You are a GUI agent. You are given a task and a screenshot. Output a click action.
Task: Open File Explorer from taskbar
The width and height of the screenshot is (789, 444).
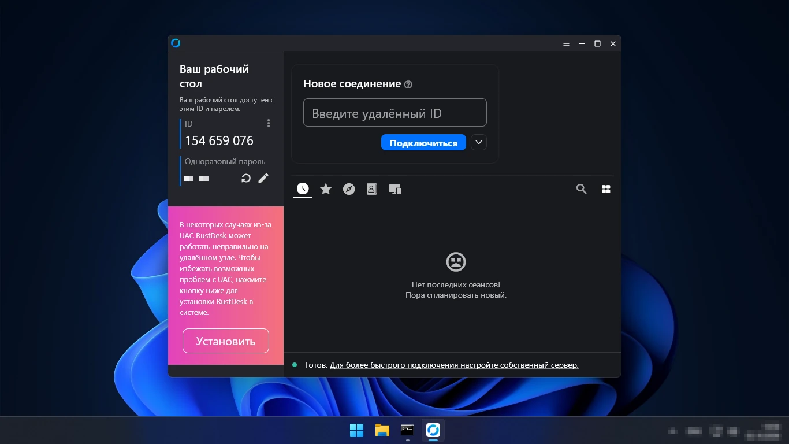click(382, 430)
